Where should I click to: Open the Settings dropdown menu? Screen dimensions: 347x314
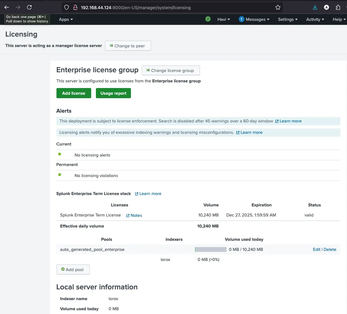287,19
